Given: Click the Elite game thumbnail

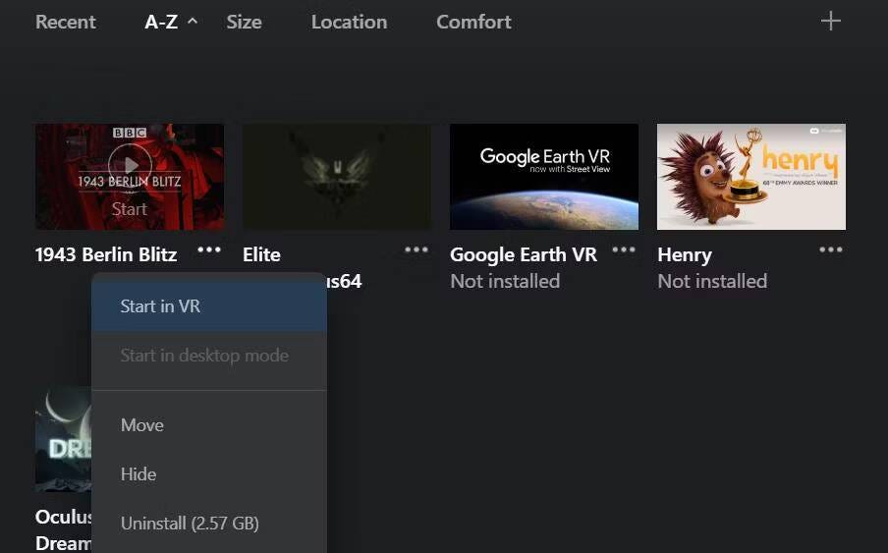Looking at the screenshot, I should (337, 177).
